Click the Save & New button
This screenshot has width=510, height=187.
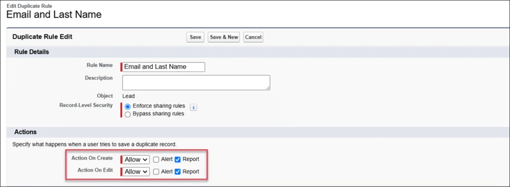pyautogui.click(x=224, y=37)
